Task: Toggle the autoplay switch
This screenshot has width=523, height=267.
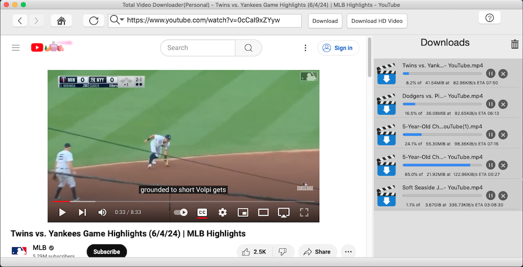Action: tap(181, 212)
